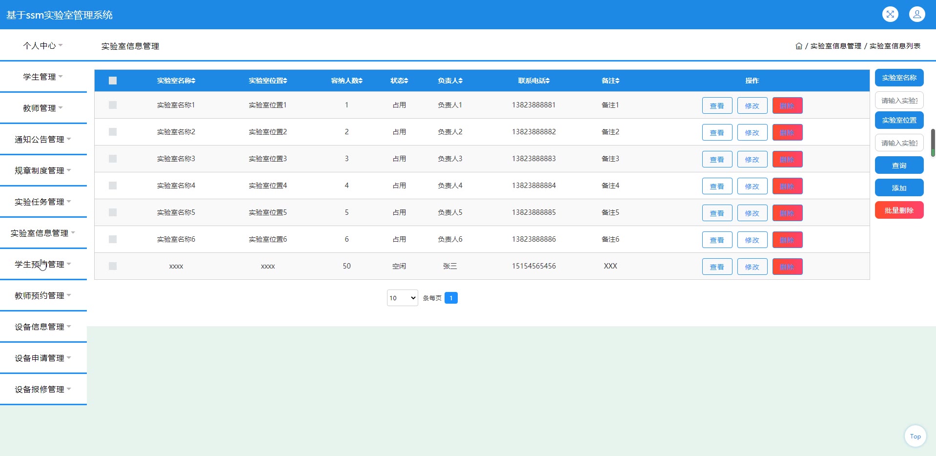The image size is (936, 456).
Task: Open the rows-per-page dropdown showing 10
Action: [x=402, y=298]
